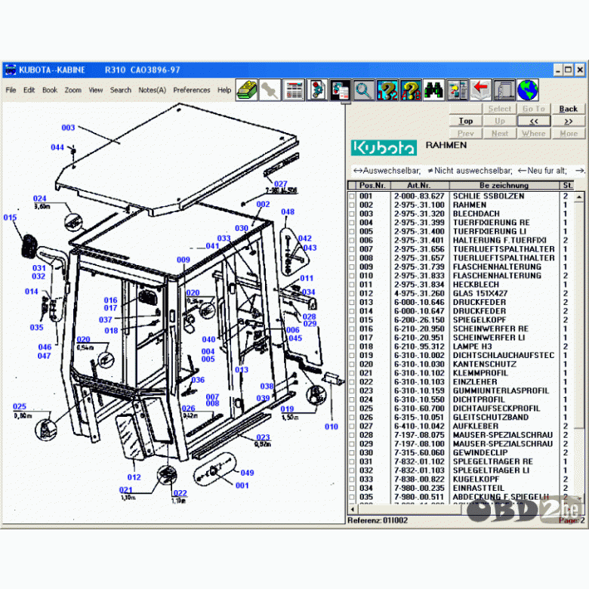
Task: Click the door exit toolbar icon
Action: pos(504,90)
